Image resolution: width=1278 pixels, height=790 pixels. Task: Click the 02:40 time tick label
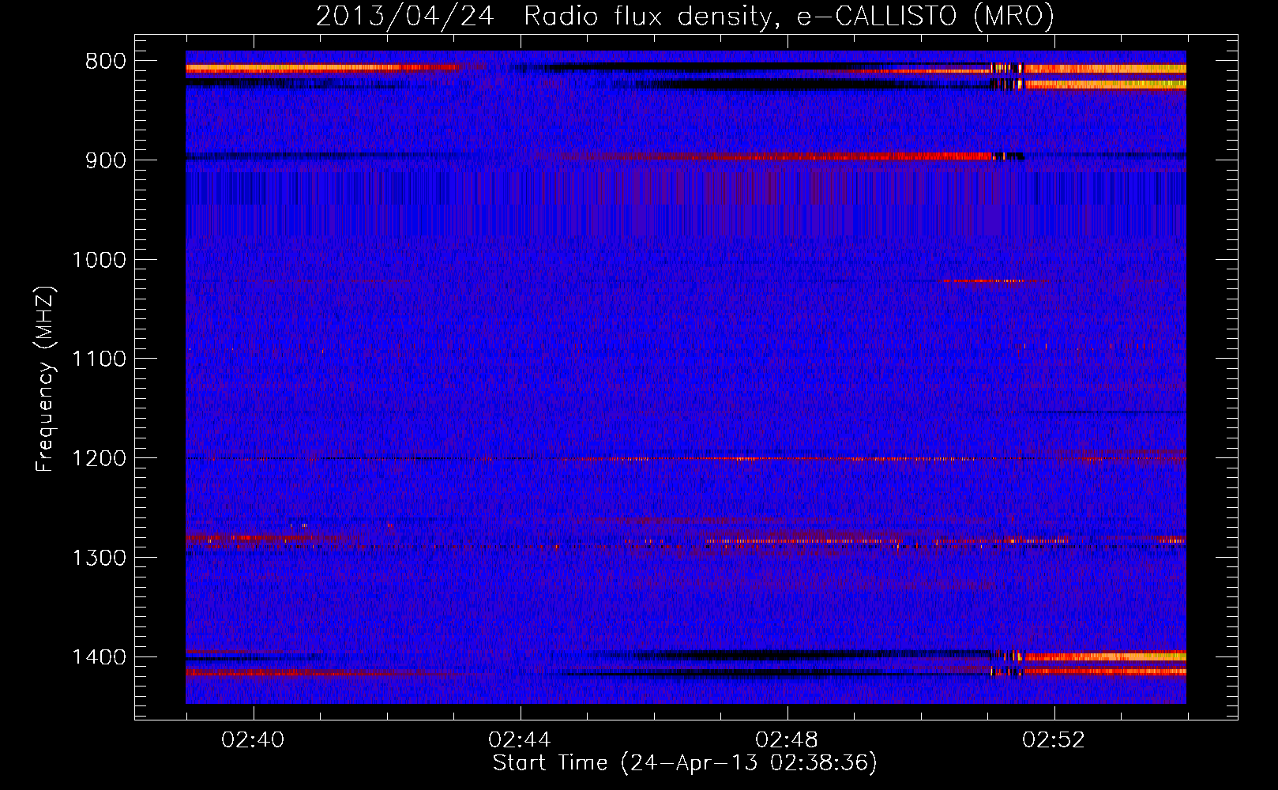coord(253,740)
